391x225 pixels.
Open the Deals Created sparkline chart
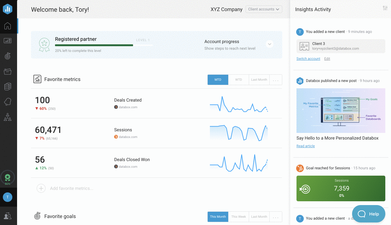(239, 104)
